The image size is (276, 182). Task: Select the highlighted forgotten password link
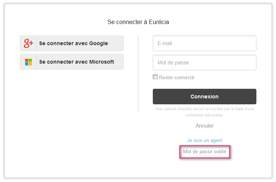pos(205,152)
